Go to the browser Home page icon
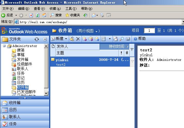The height and width of the screenshot is (128, 184). [44, 15]
